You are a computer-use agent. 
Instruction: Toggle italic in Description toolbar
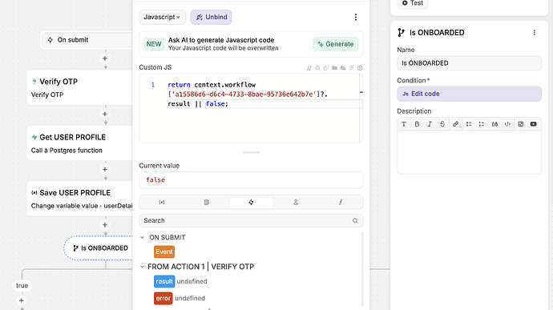coord(430,124)
